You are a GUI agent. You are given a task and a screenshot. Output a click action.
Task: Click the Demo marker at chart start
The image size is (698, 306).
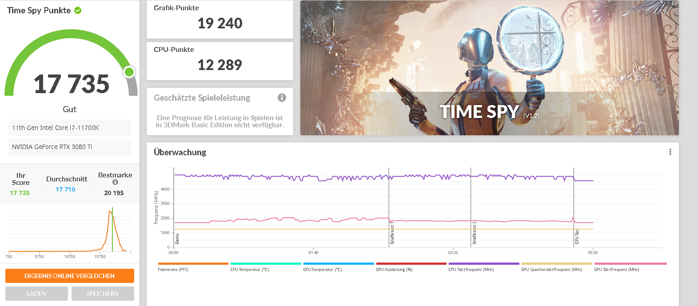177,239
